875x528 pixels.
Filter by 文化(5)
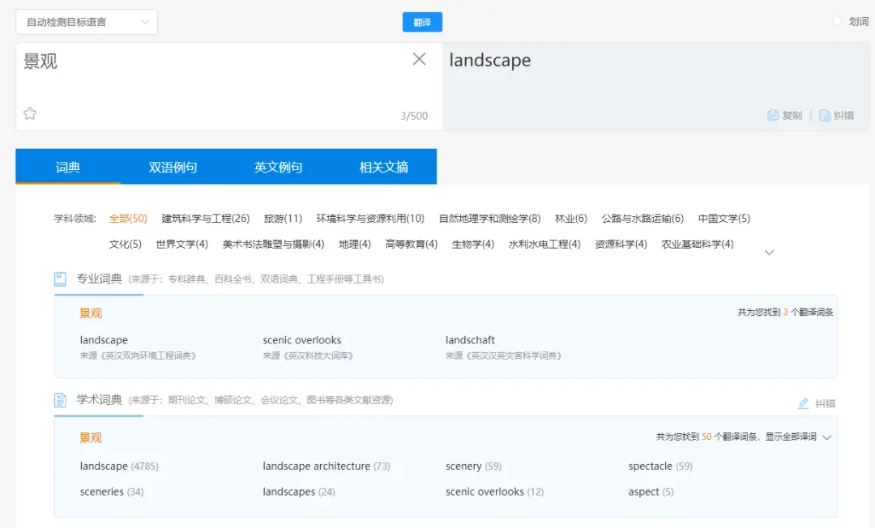click(x=125, y=245)
